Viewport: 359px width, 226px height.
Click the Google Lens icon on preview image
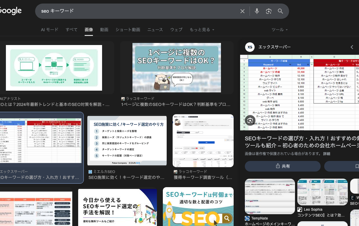(x=250, y=120)
